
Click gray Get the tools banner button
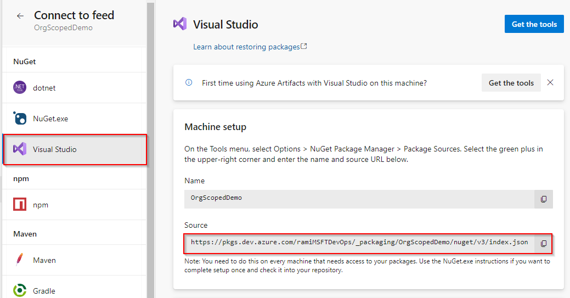coord(511,83)
